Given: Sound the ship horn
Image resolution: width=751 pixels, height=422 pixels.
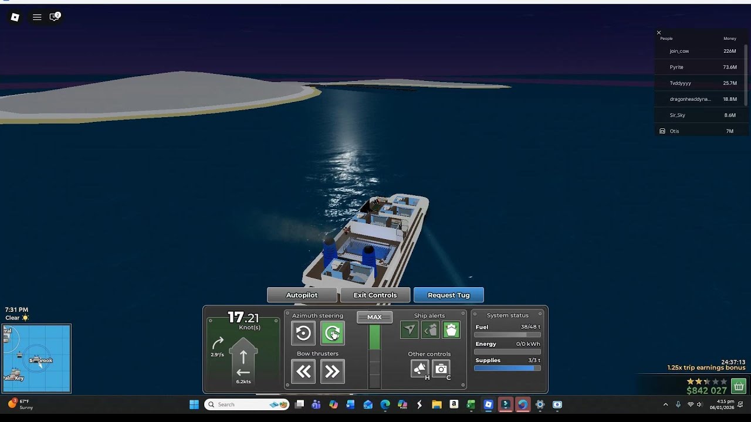Looking at the screenshot, I should coord(420,369).
